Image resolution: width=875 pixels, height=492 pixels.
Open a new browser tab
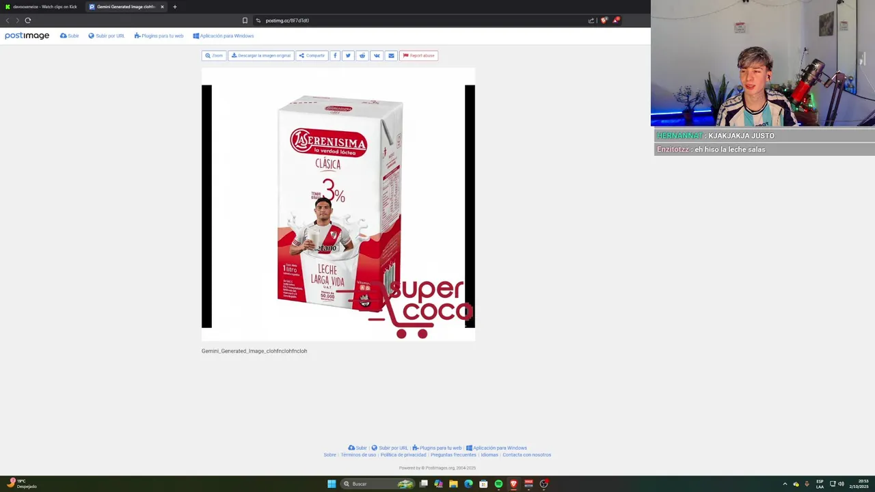[174, 7]
